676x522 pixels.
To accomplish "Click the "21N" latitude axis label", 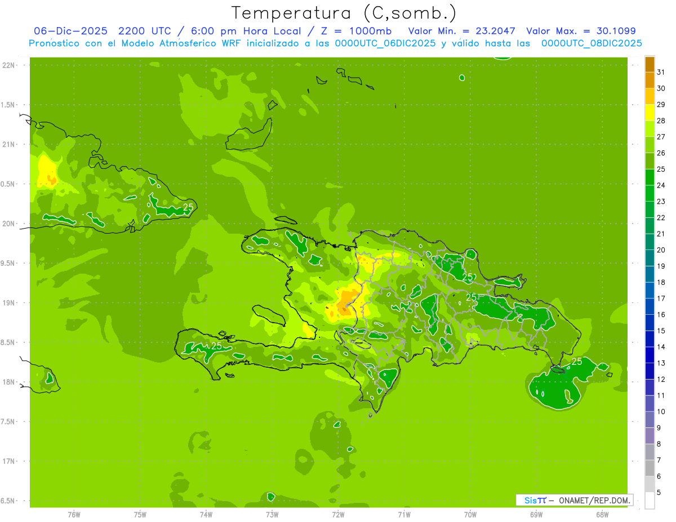I will tap(8, 144).
